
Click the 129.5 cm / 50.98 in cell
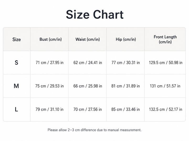166,63
